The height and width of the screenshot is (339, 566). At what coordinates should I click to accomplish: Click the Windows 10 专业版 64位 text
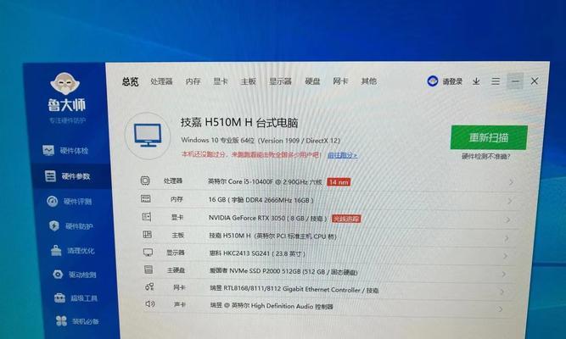pos(218,140)
